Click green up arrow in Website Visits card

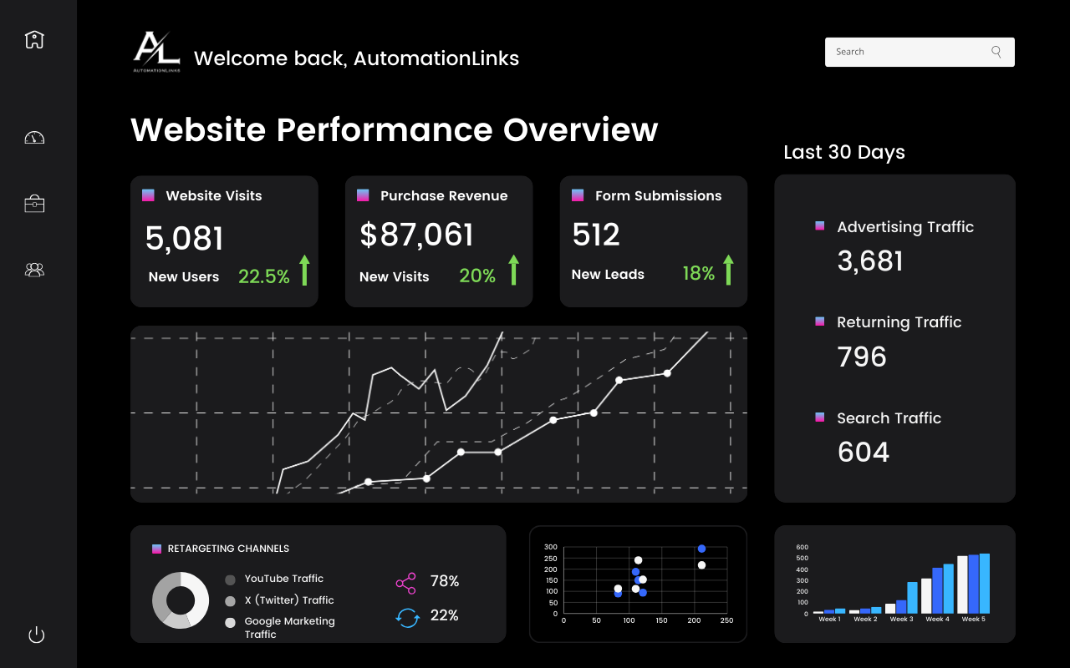point(304,270)
